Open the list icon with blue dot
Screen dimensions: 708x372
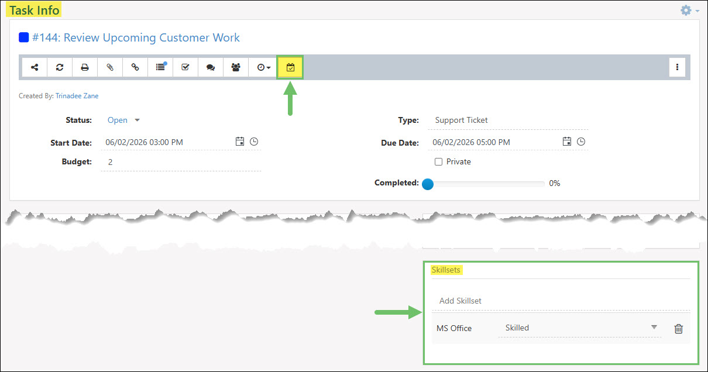tap(160, 67)
